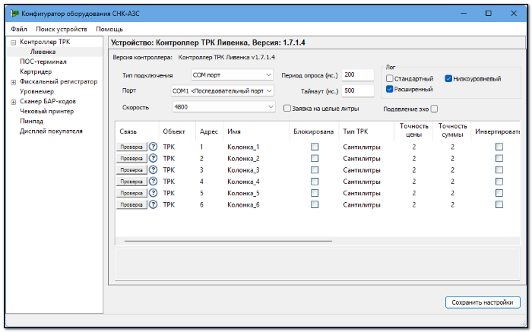Toggle the Подавление эхо checkbox
This screenshot has height=332, width=532.
434,109
